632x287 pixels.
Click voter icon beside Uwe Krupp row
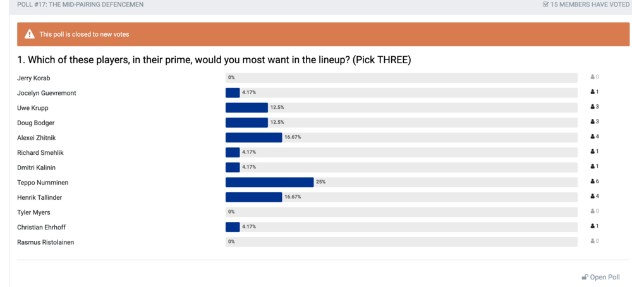[593, 107]
